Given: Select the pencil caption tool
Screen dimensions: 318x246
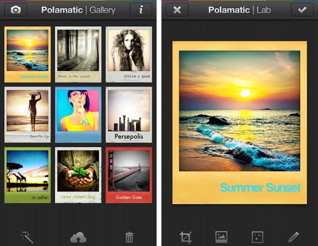Looking at the screenshot, I should point(293,237).
